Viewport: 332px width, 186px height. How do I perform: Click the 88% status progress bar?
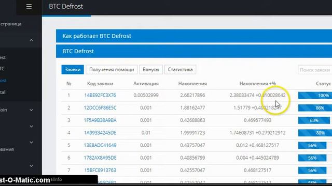[315, 133]
